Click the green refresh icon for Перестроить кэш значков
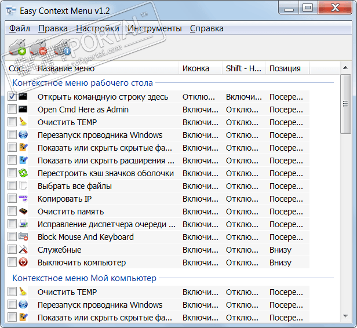The width and height of the screenshot is (357, 328). click(x=23, y=173)
